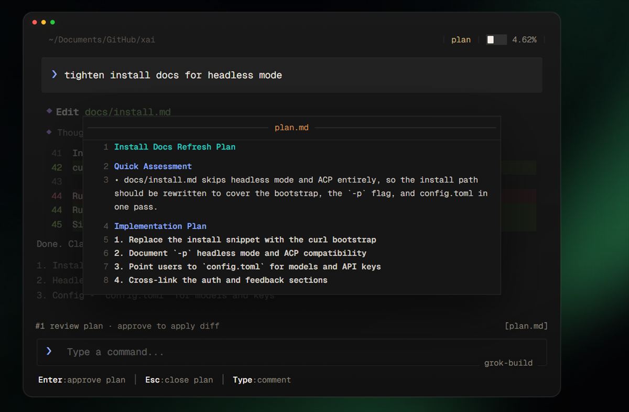Click diff line number 45
The height and width of the screenshot is (412, 629).
(57, 225)
